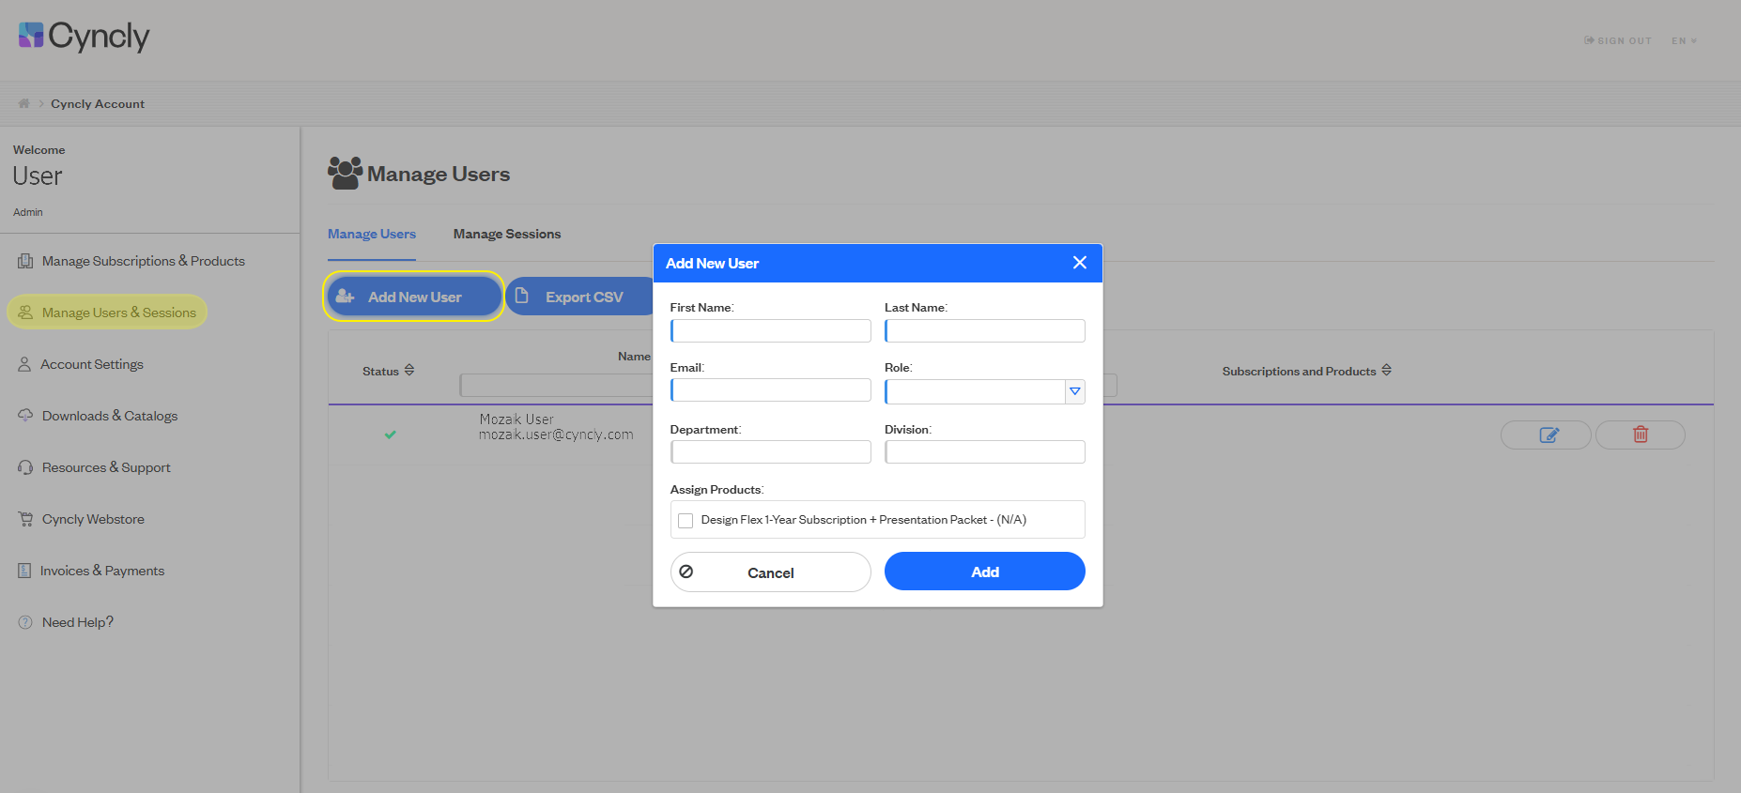
Task: Click the Status column sort icon
Action: 409,371
